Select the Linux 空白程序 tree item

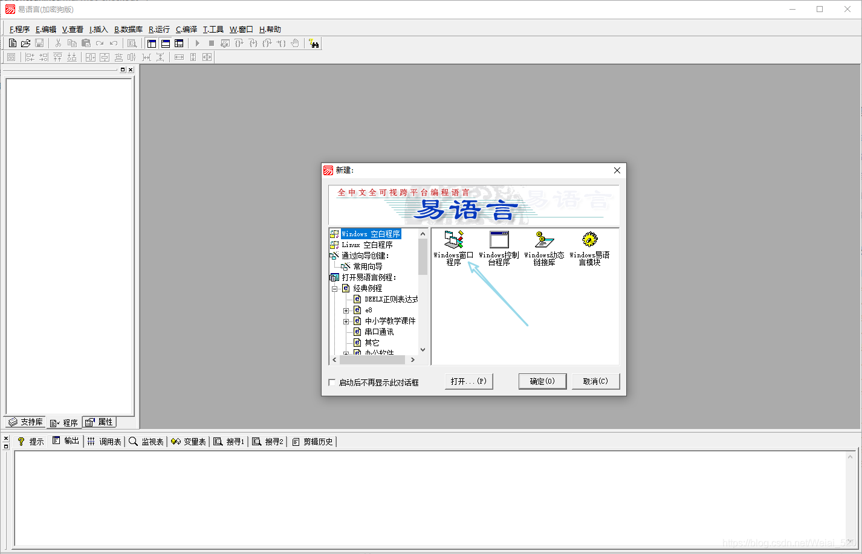[367, 245]
